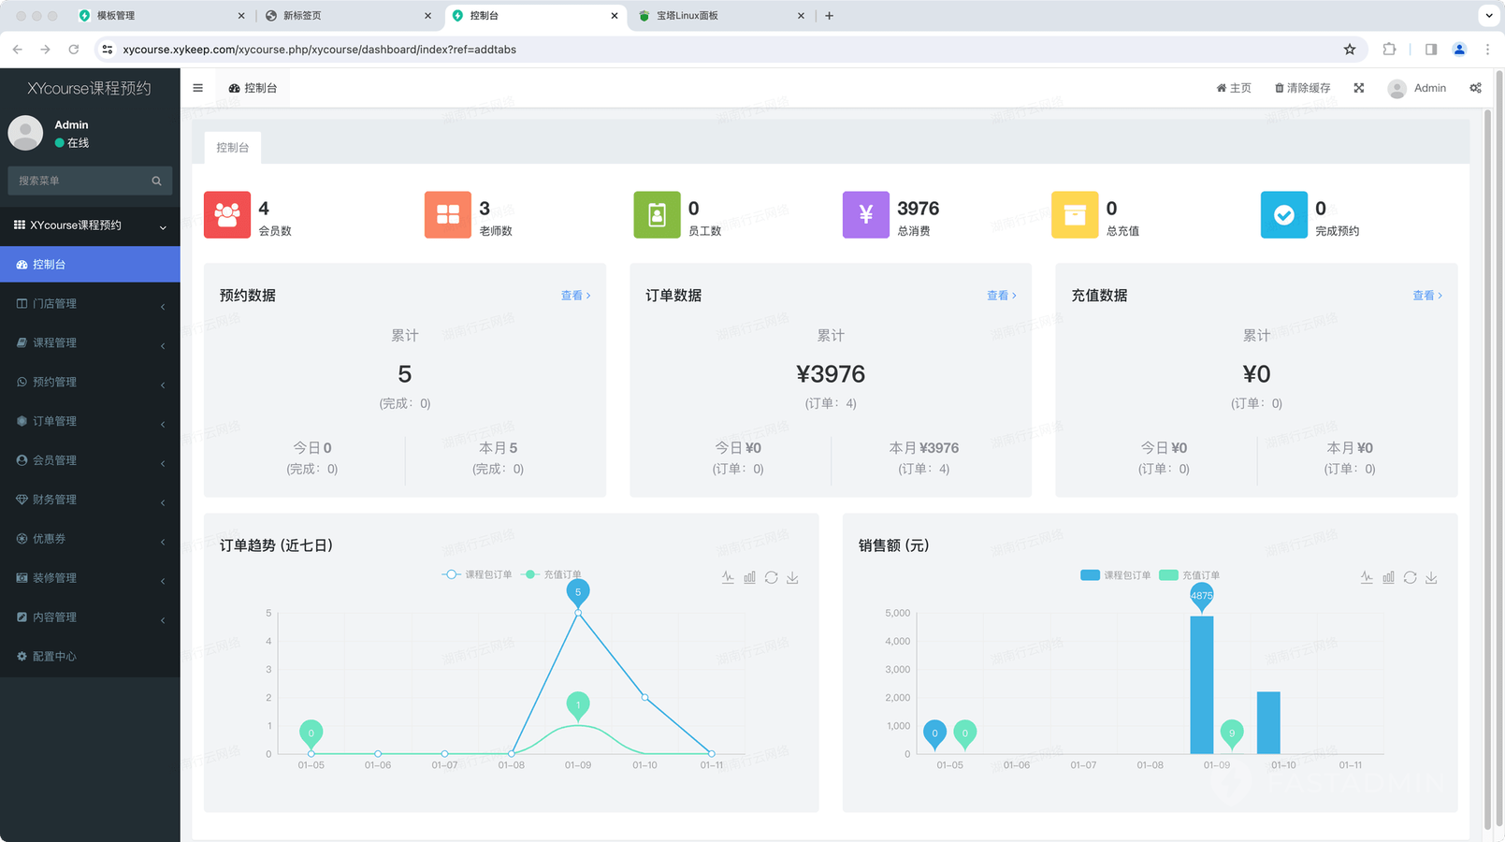Toggle fullscreen mode icon in header
1505x842 pixels.
click(x=1358, y=88)
